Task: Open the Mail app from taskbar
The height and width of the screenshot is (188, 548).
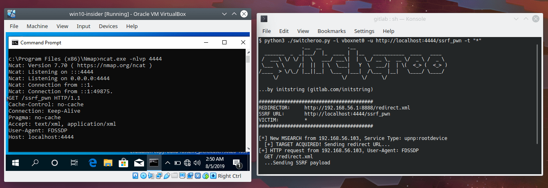Action: [x=139, y=163]
